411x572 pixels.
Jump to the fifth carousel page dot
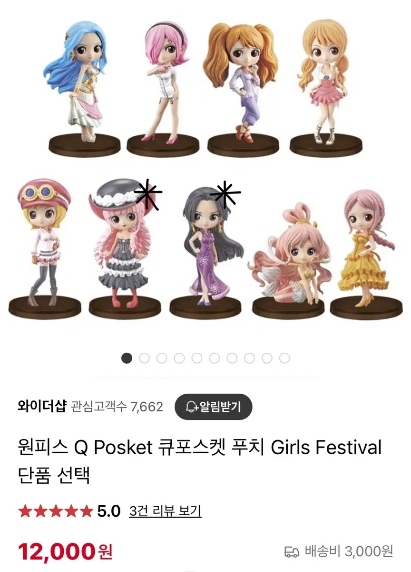(x=197, y=358)
